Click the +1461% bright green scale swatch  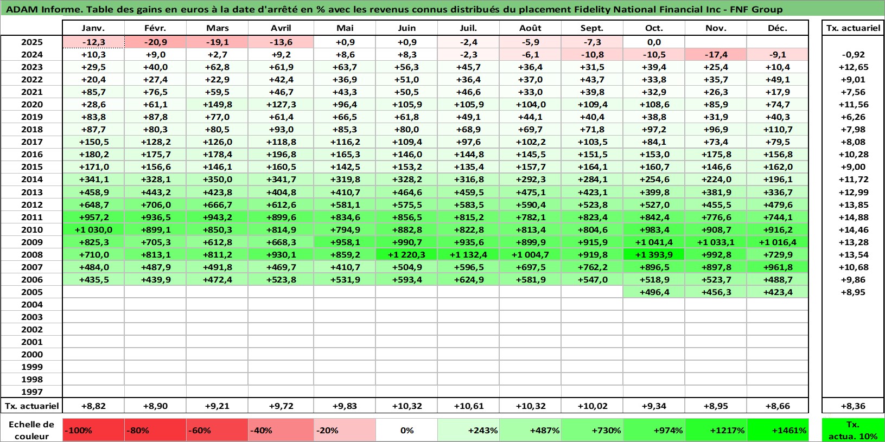click(x=778, y=430)
